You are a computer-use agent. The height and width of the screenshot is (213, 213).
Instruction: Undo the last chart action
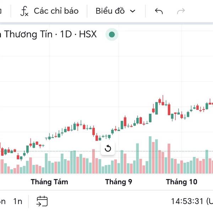(x=159, y=11)
